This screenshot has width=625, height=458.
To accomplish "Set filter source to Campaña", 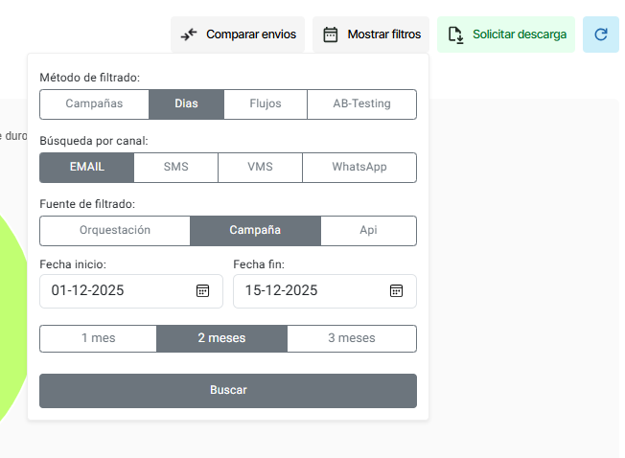I will 255,231.
